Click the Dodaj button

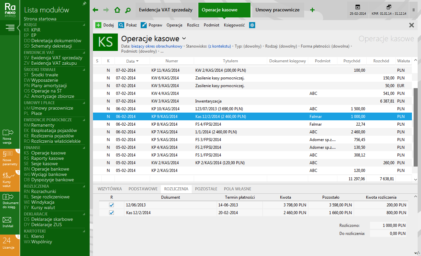tap(105, 25)
